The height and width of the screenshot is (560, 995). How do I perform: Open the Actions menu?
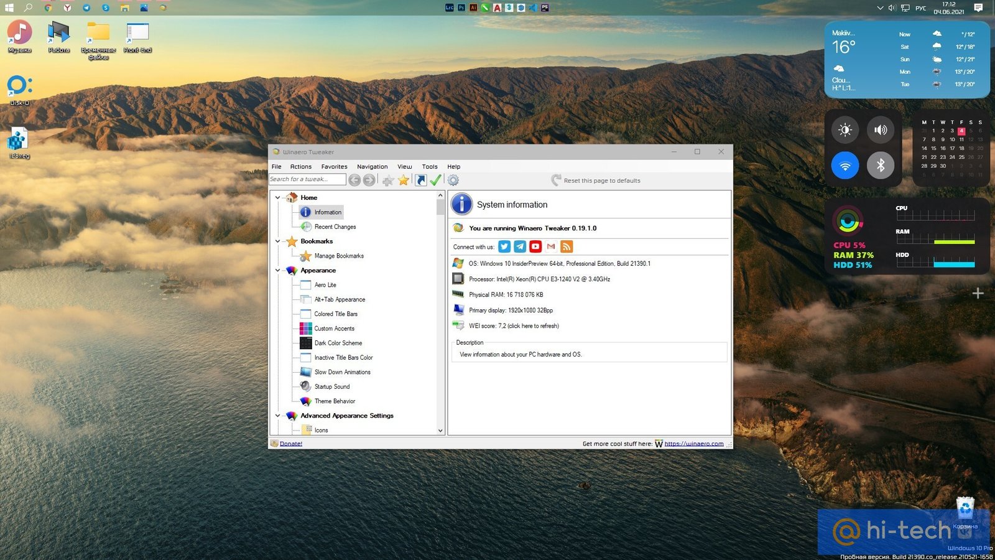(301, 166)
